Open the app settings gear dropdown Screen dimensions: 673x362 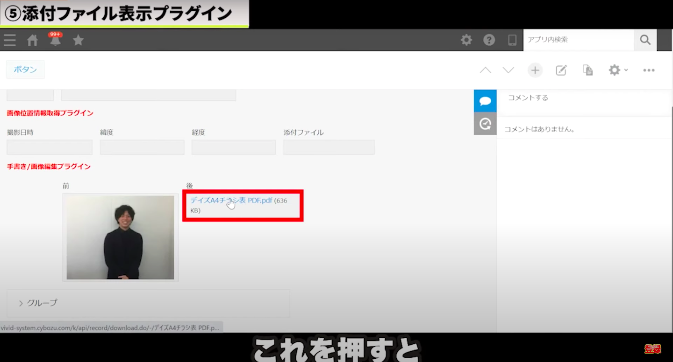[617, 70]
